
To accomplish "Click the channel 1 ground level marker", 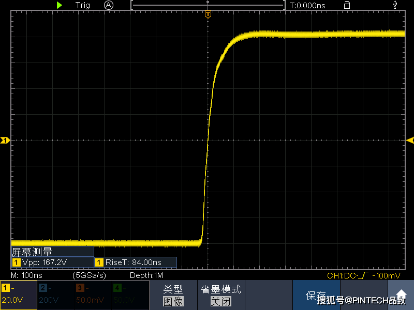I will [5, 140].
